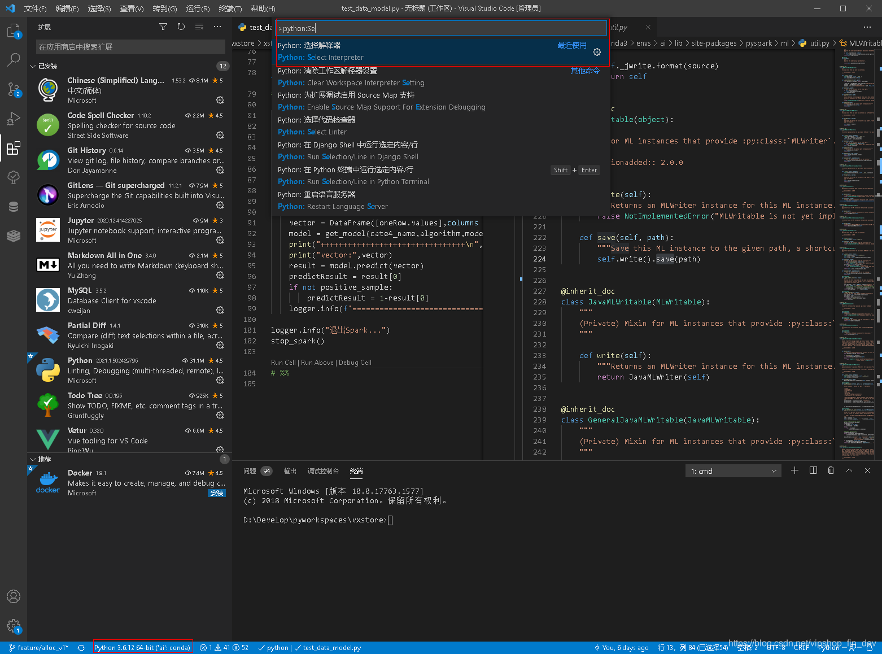Image resolution: width=882 pixels, height=654 pixels.
Task: Switch to the 问题 problems tab
Action: click(250, 471)
